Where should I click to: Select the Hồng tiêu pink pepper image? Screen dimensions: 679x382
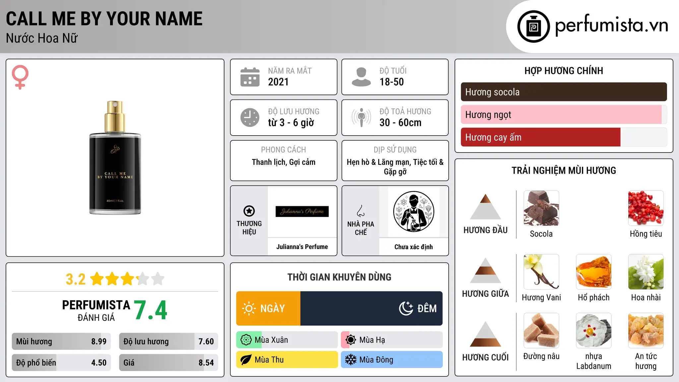coord(646,208)
